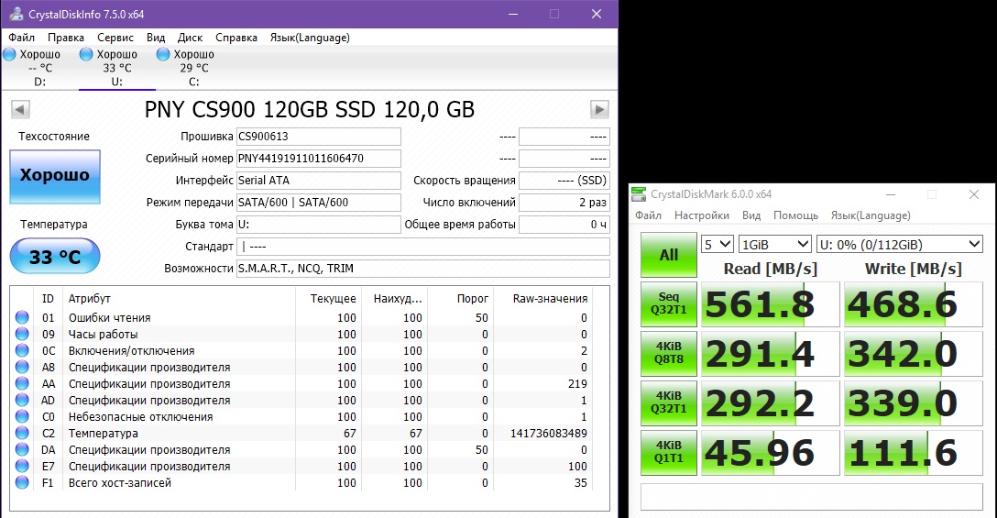
Task: Click the serial number field PNY44191911011606470
Action: pos(319,159)
